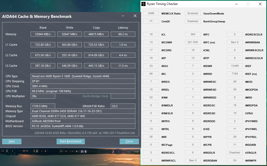Click the CPU Multiplier 39x field
The width and height of the screenshot is (267, 166).
[43, 96]
